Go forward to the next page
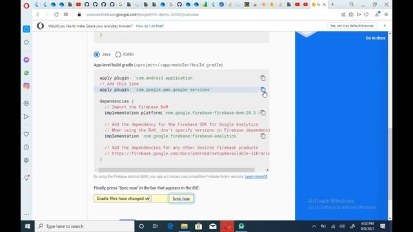413x232 pixels. [47, 14]
